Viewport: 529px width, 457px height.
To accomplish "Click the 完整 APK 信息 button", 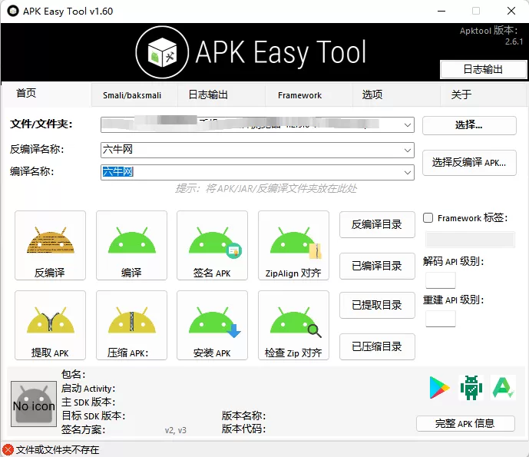I will click(x=465, y=423).
